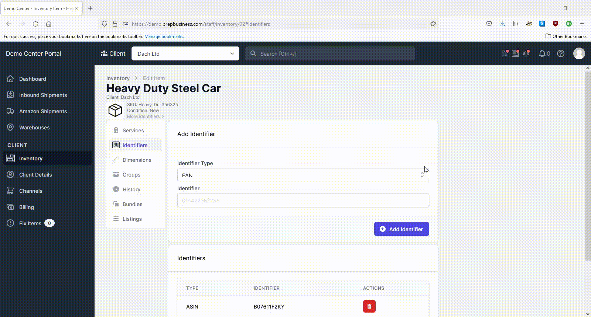Screen dimensions: 591x317
Task: Click the barcode scanner status icon
Action: click(x=516, y=53)
